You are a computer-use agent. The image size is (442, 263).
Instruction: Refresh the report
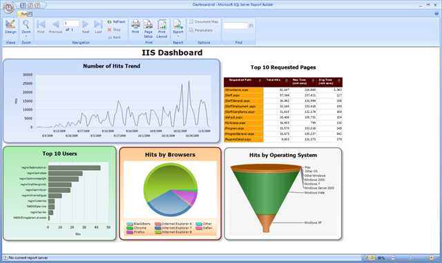(x=116, y=21)
